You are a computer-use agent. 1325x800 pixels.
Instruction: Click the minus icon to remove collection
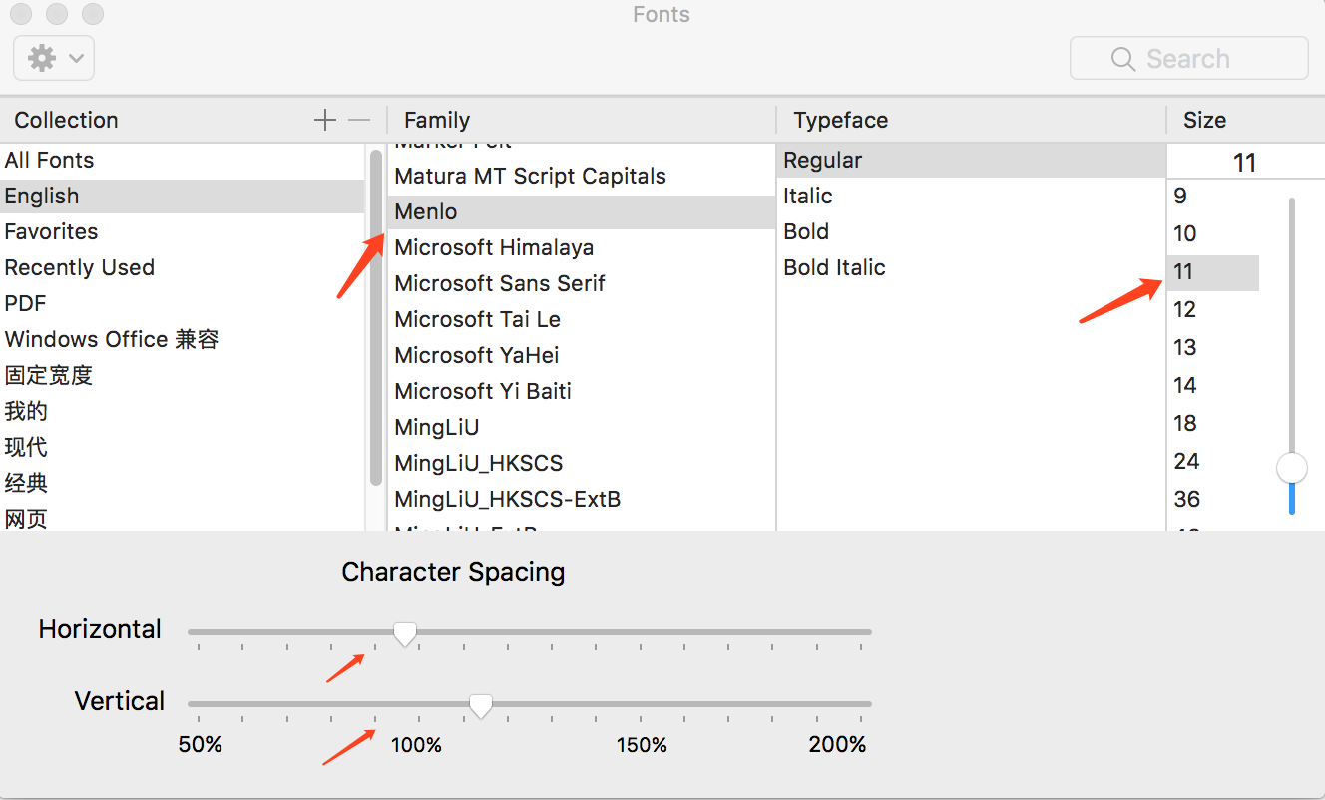coord(359,121)
